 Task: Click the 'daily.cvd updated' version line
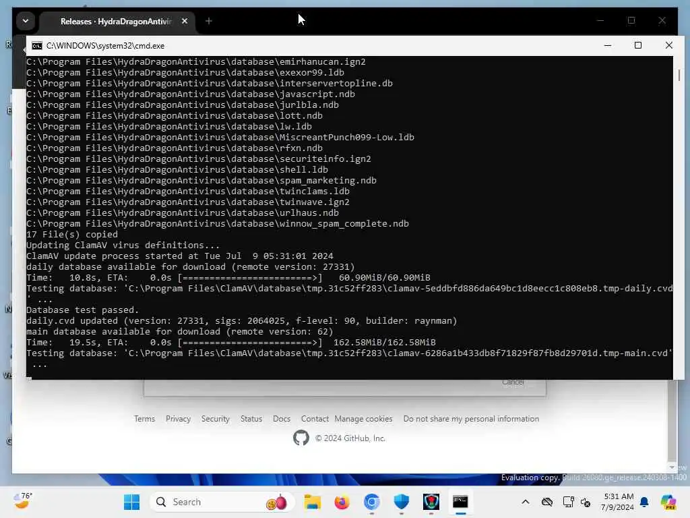[242, 320]
